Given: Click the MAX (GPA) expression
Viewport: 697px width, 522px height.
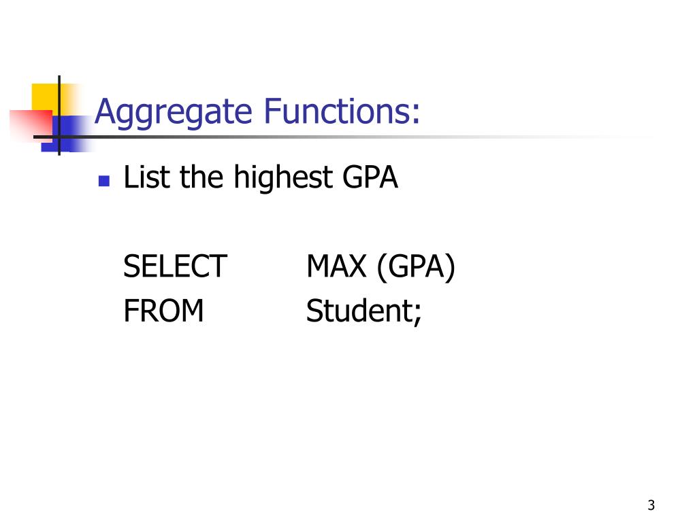Looking at the screenshot, I should point(381,266).
